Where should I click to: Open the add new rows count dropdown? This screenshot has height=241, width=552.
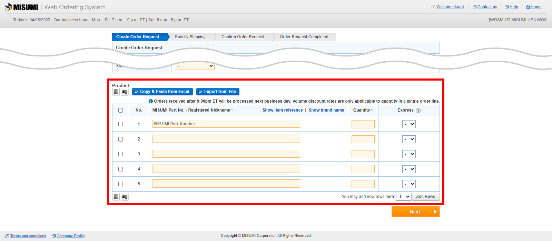click(403, 197)
